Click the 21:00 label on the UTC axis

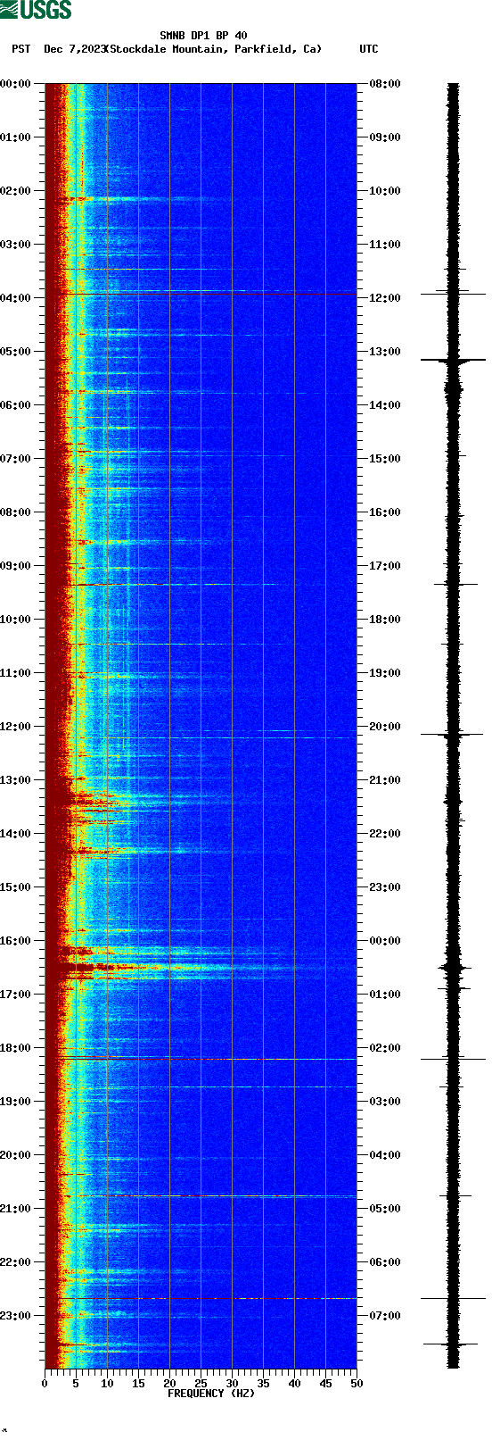385,780
